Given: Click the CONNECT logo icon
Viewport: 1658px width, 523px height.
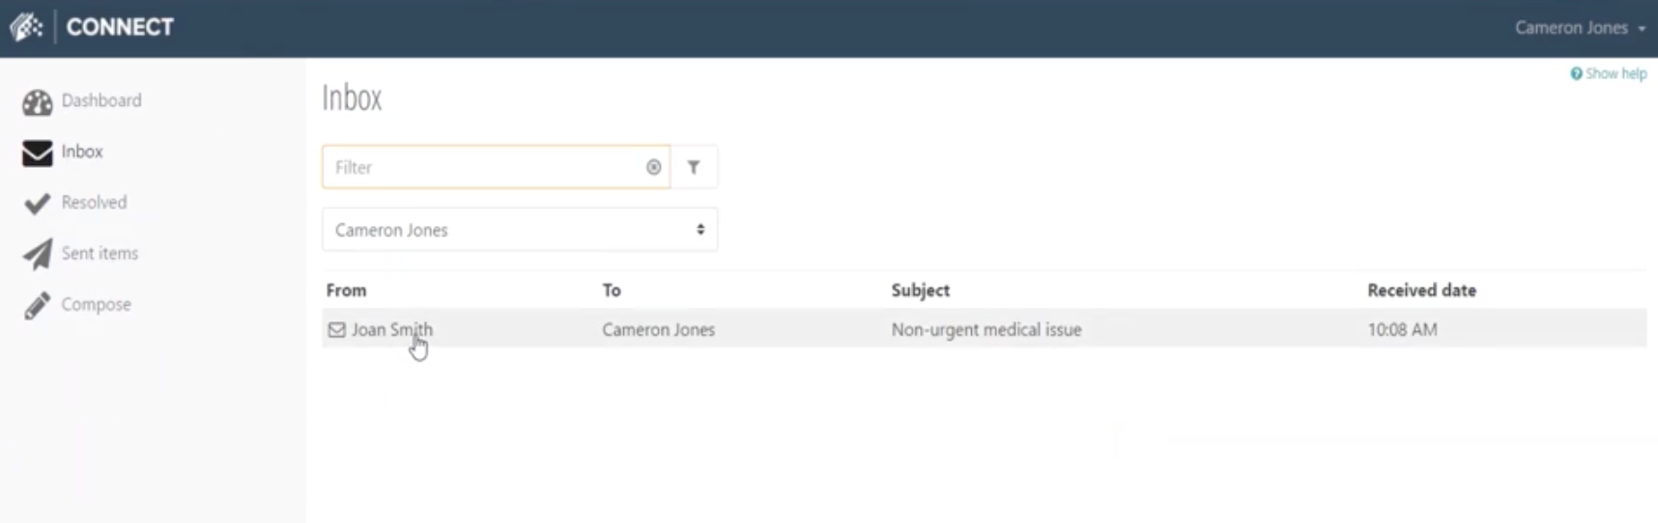Looking at the screenshot, I should click(x=26, y=27).
